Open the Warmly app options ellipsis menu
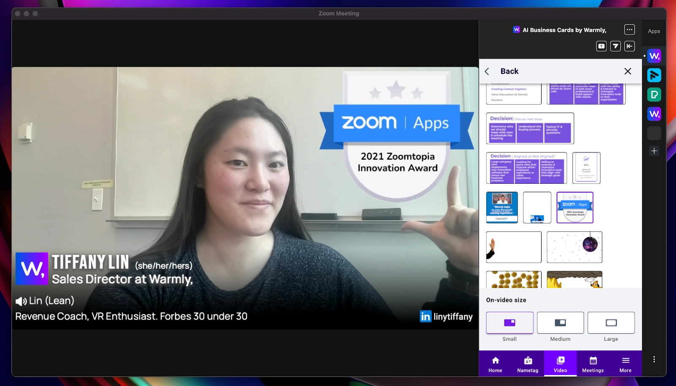The width and height of the screenshot is (676, 386). 630,30
